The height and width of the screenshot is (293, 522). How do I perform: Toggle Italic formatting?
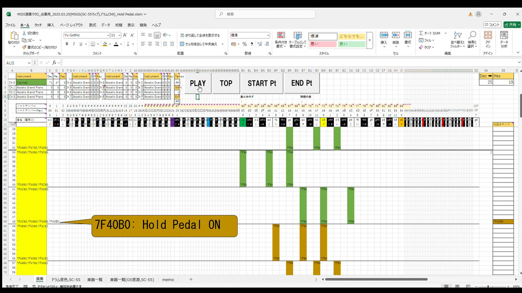pyautogui.click(x=73, y=44)
